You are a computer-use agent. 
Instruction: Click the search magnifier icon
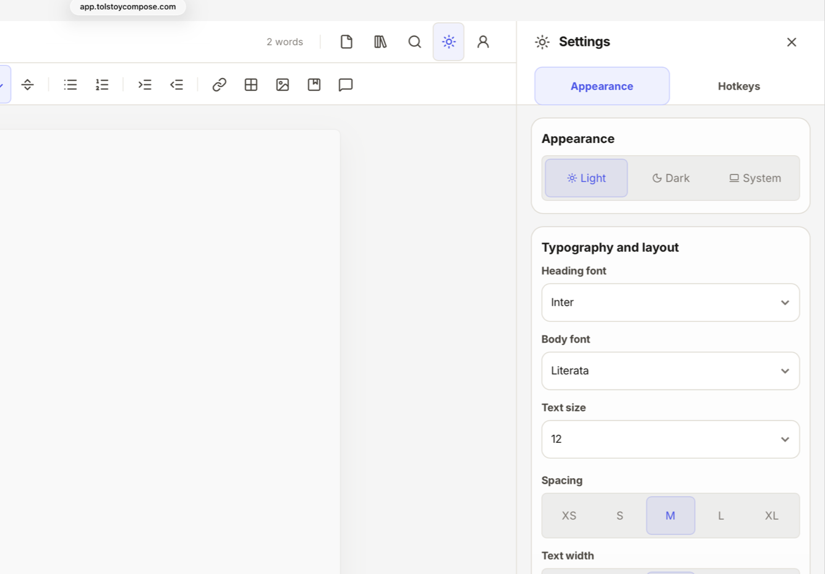point(415,41)
